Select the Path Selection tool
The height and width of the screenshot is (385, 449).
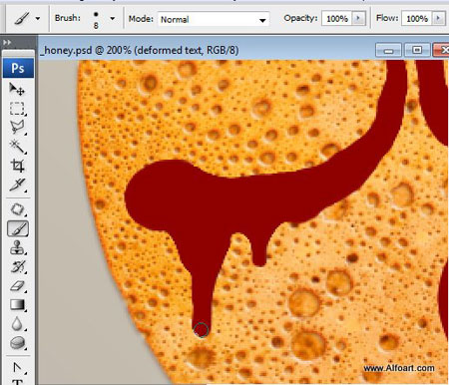[17, 368]
